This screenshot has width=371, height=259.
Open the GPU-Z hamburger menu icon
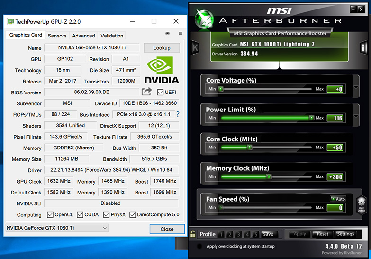181,33
